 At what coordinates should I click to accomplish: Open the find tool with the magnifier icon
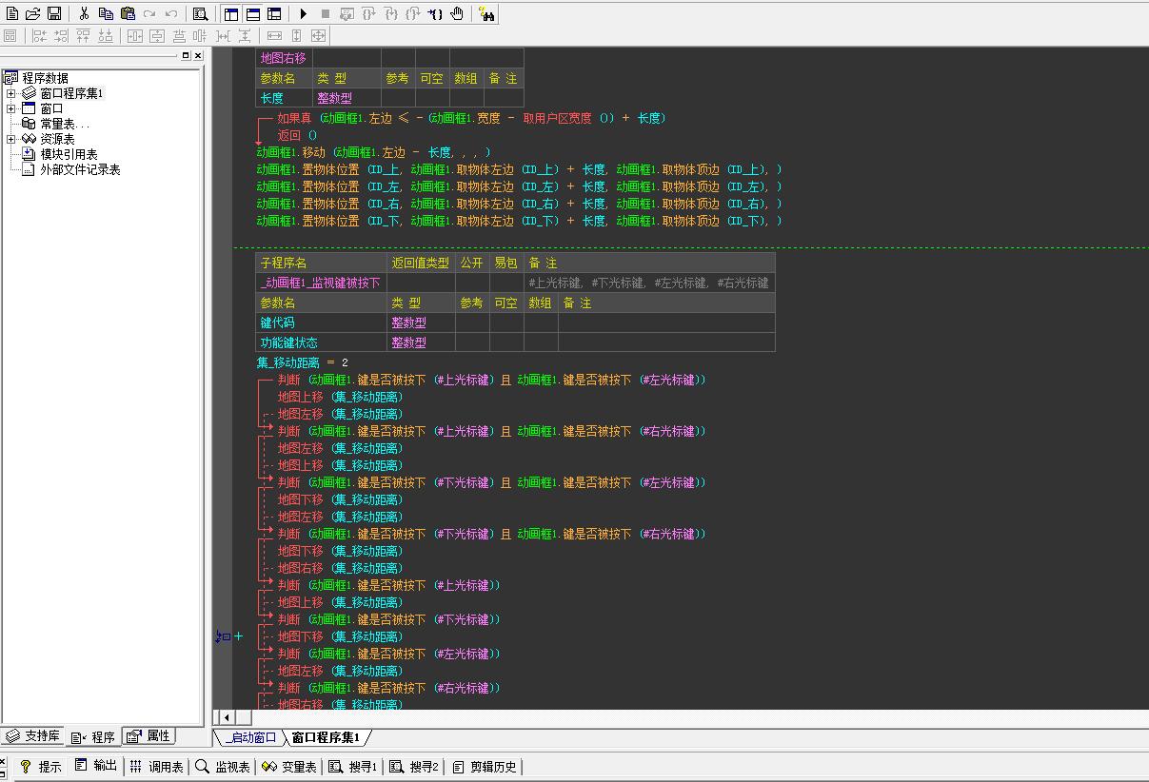click(200, 13)
